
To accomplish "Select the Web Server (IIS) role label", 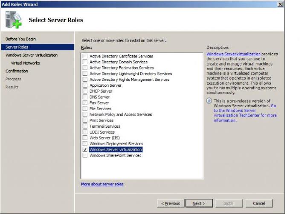I will (x=104, y=138).
